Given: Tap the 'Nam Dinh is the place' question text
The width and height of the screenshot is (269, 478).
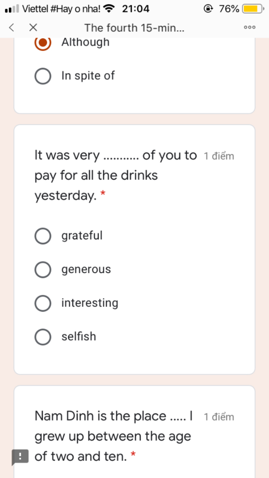Looking at the screenshot, I should point(114,436).
